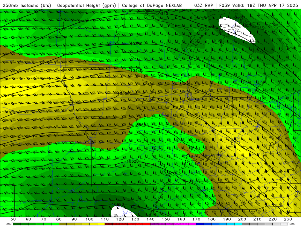The height and width of the screenshot is (226, 301).
Task: Click the 160 value on the color scale
Action: coord(181,219)
